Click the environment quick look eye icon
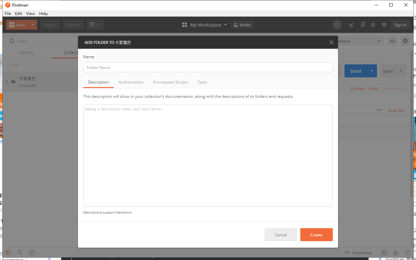The width and height of the screenshot is (416, 260). coord(393,41)
